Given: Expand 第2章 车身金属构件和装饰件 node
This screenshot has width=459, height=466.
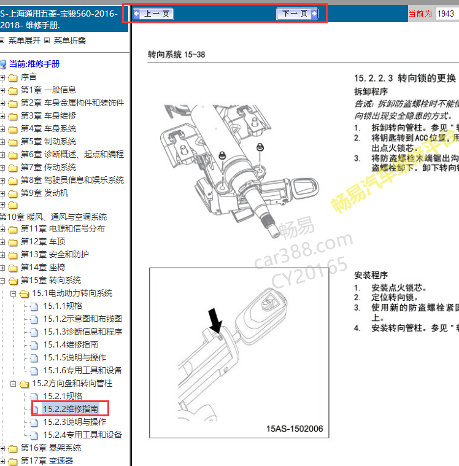Looking at the screenshot, I should tap(2, 103).
